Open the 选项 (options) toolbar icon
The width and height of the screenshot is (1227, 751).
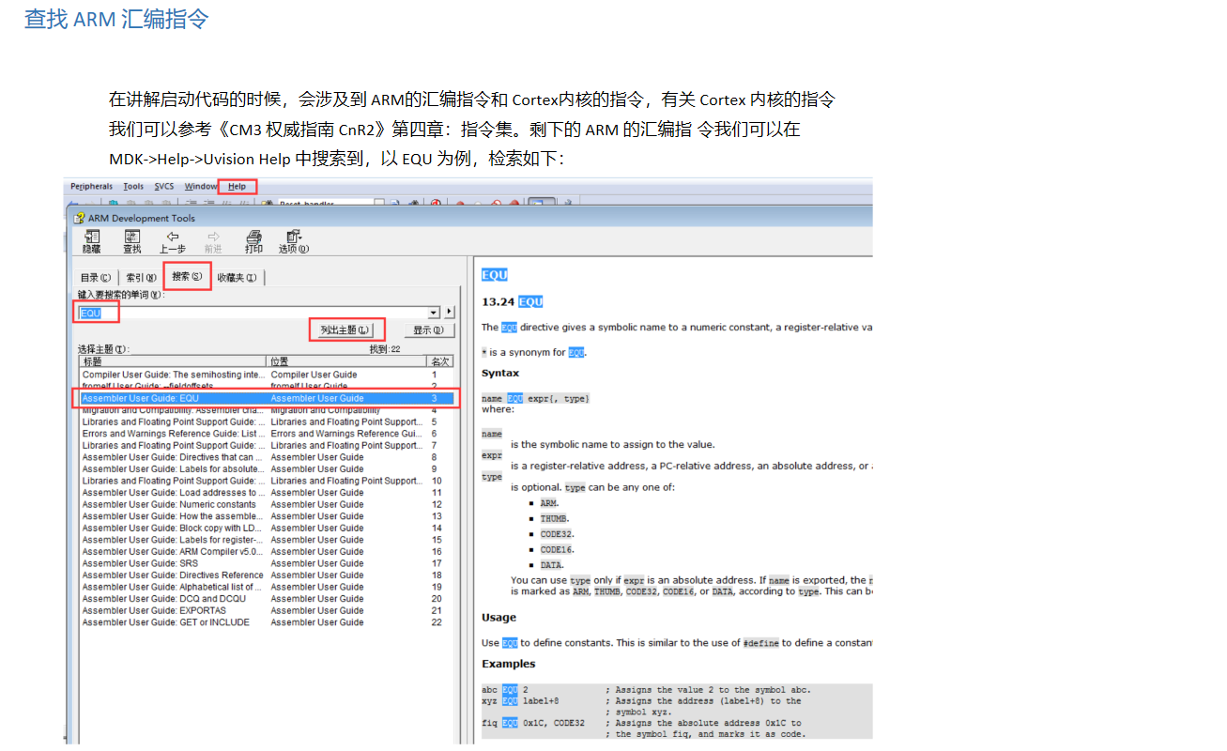click(x=294, y=241)
